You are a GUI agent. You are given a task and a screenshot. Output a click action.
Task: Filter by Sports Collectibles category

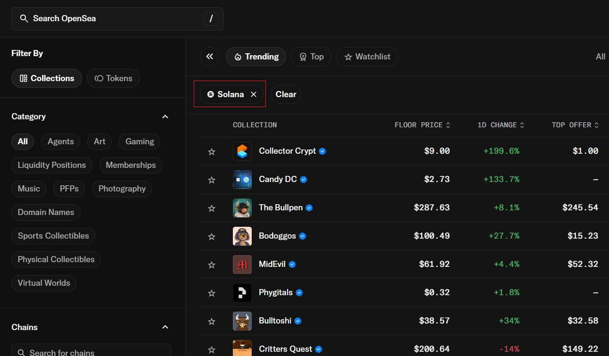(53, 236)
